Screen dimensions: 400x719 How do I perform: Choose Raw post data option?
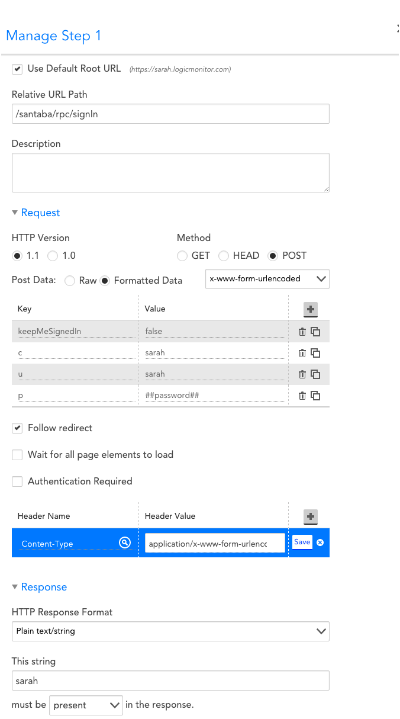tap(70, 281)
